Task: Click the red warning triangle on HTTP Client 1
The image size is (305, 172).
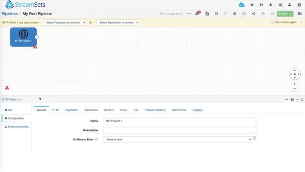Action: 35,47
